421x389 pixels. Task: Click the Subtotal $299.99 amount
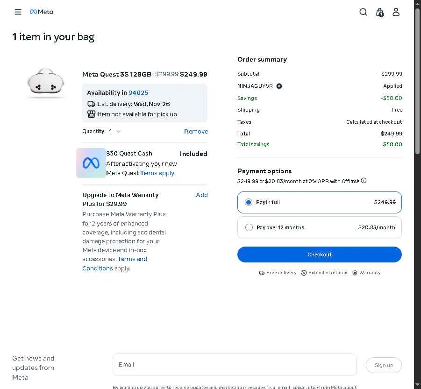(x=392, y=74)
